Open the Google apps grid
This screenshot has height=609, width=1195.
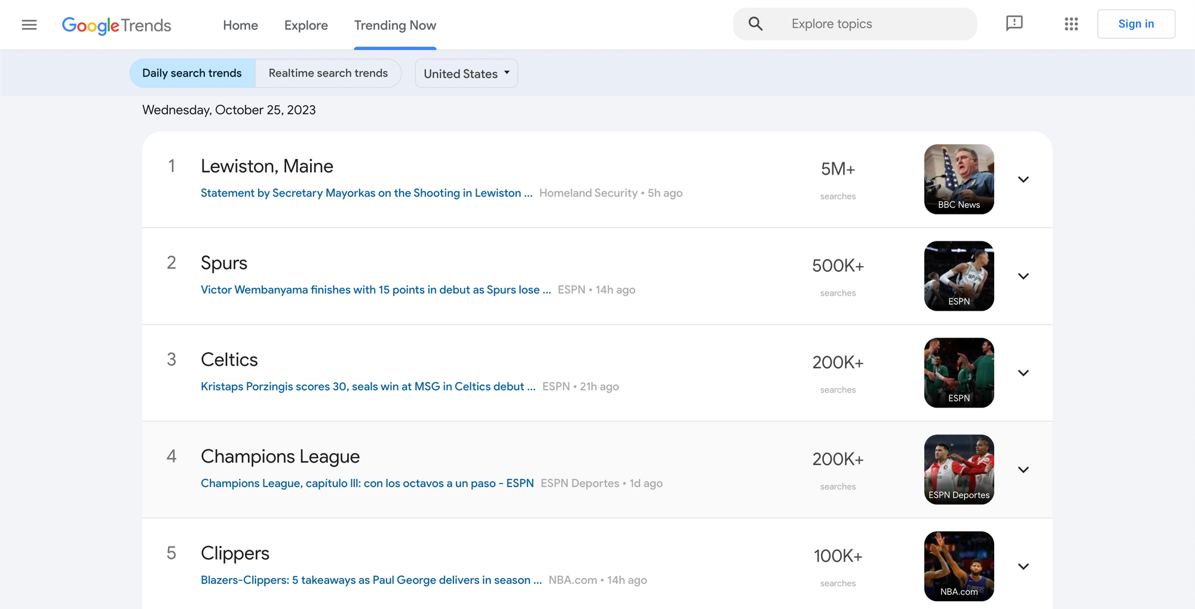1071,24
